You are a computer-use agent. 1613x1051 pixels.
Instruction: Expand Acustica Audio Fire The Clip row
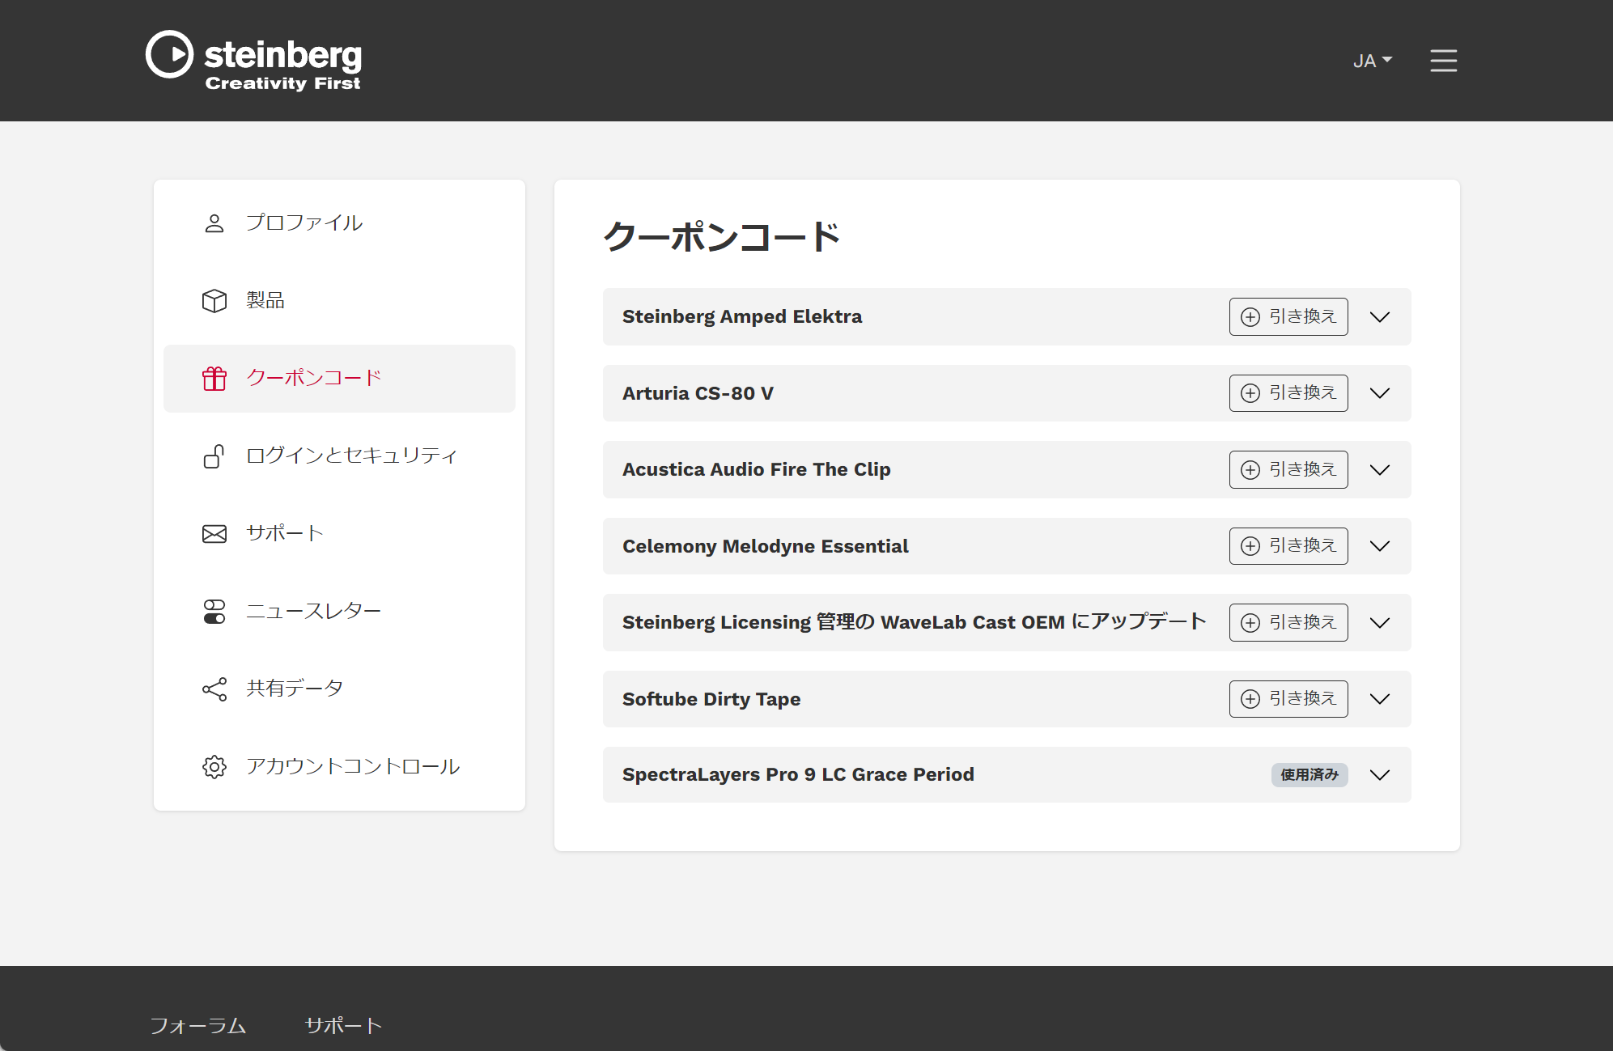(x=1380, y=470)
